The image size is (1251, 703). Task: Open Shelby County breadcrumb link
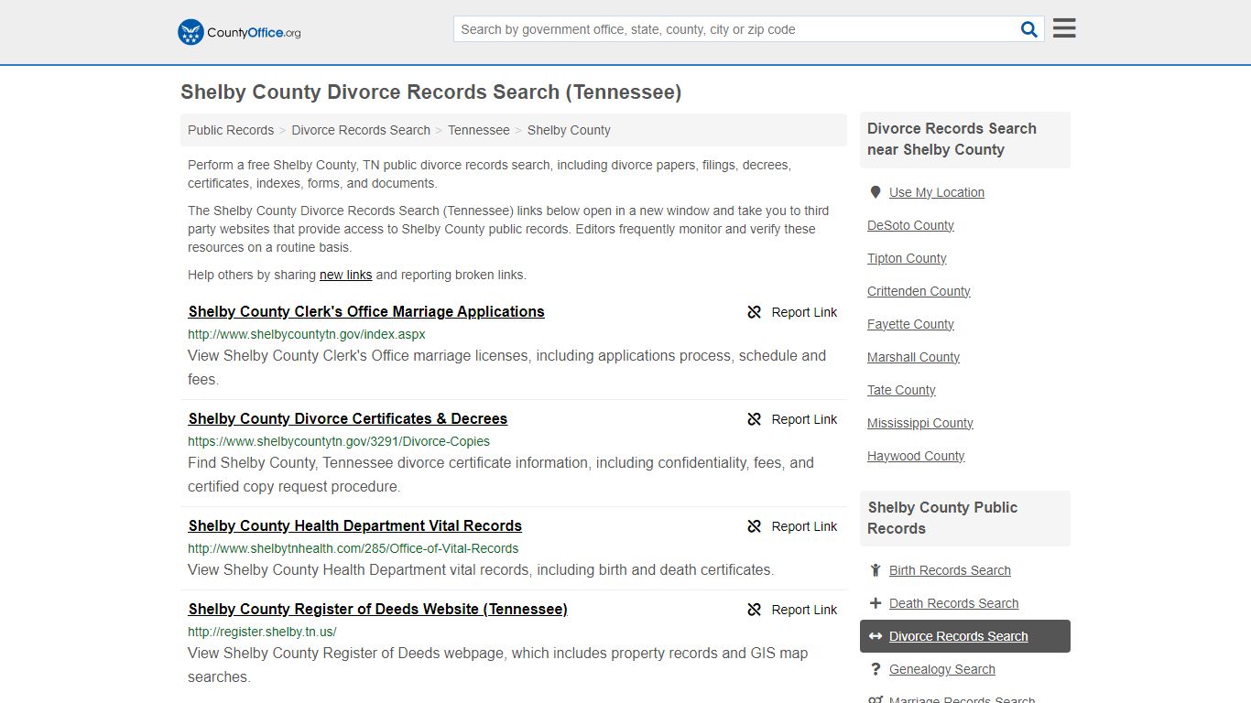pyautogui.click(x=569, y=130)
